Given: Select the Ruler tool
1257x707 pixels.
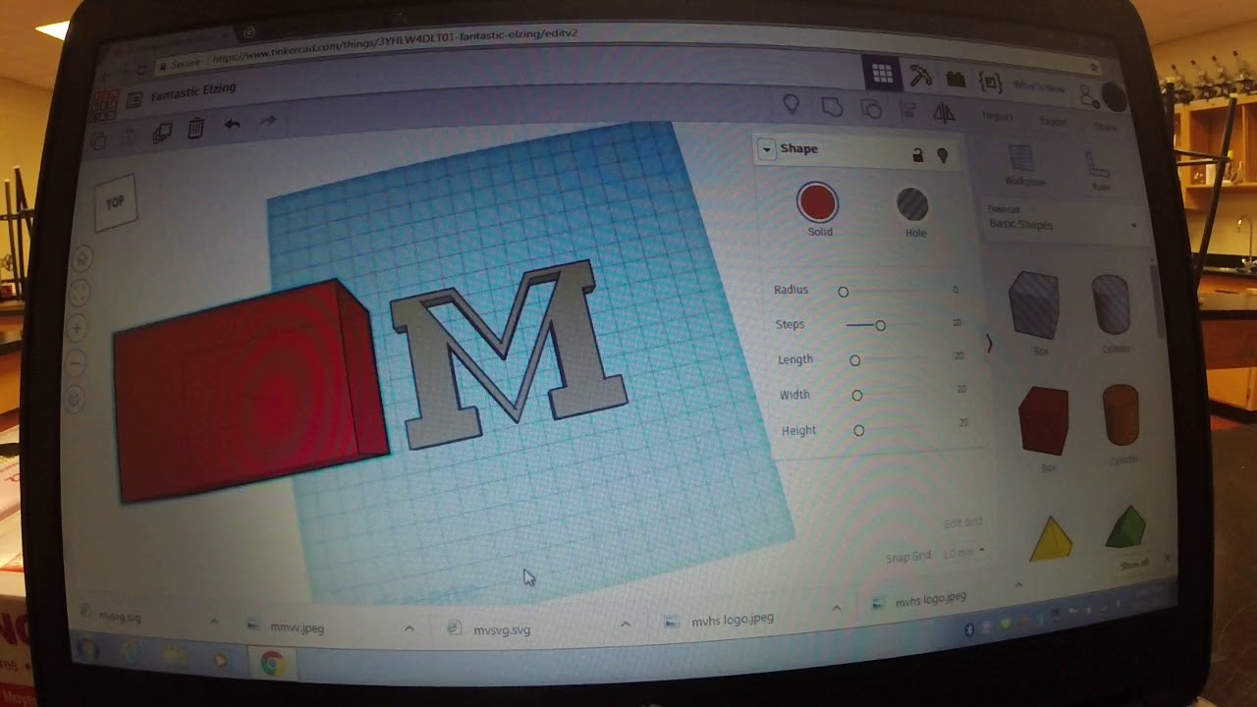Looking at the screenshot, I should (x=1098, y=171).
